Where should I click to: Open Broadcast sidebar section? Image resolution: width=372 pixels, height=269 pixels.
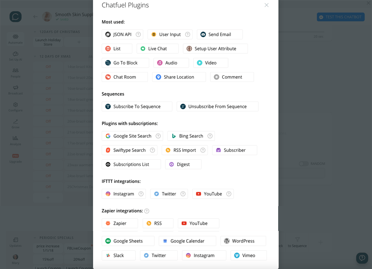[15, 90]
